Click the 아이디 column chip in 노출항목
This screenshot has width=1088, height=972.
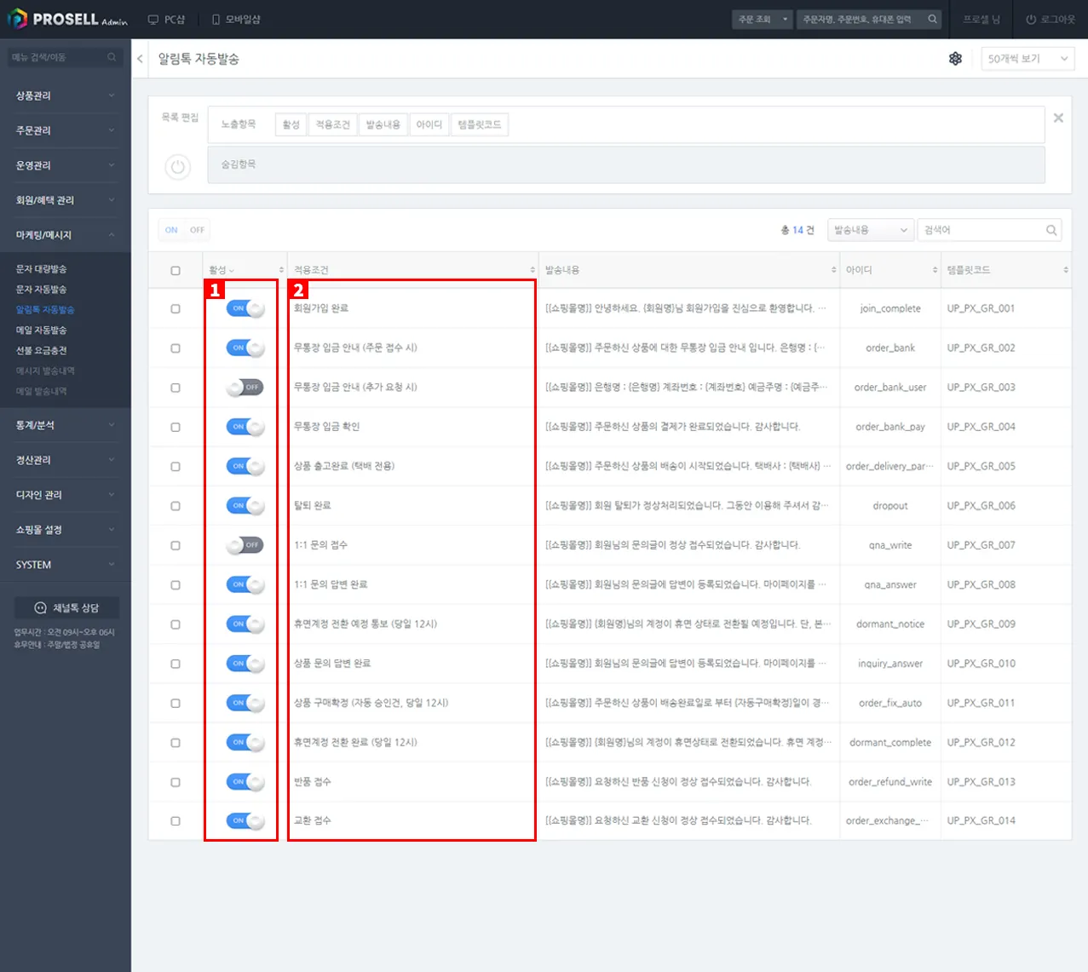click(429, 124)
